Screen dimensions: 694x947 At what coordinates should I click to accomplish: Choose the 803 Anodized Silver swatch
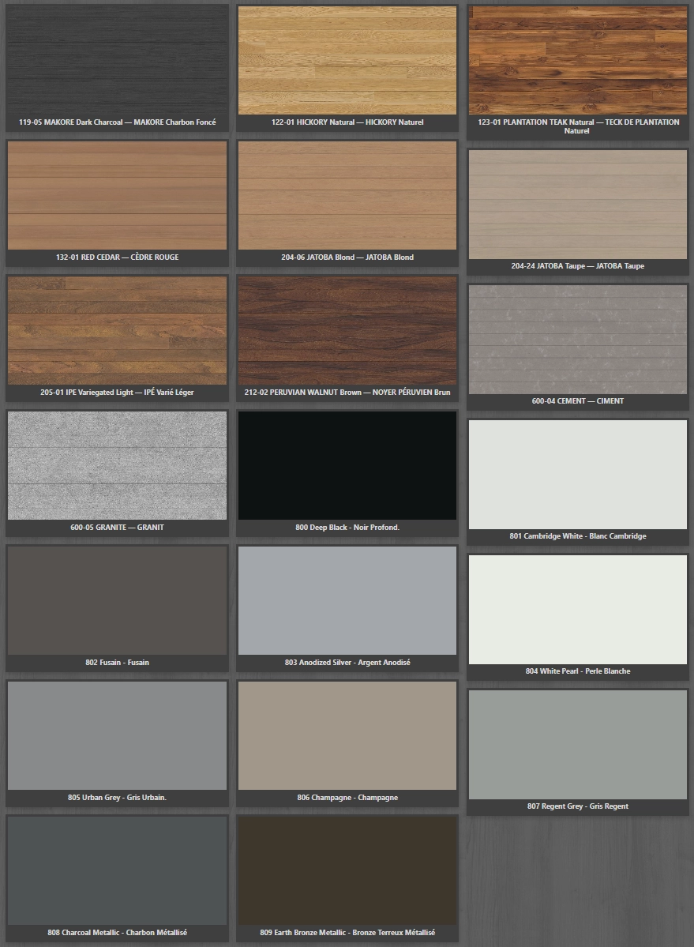click(347, 599)
